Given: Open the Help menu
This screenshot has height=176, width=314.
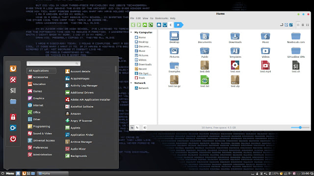Looking at the screenshot, I should 173,18.
